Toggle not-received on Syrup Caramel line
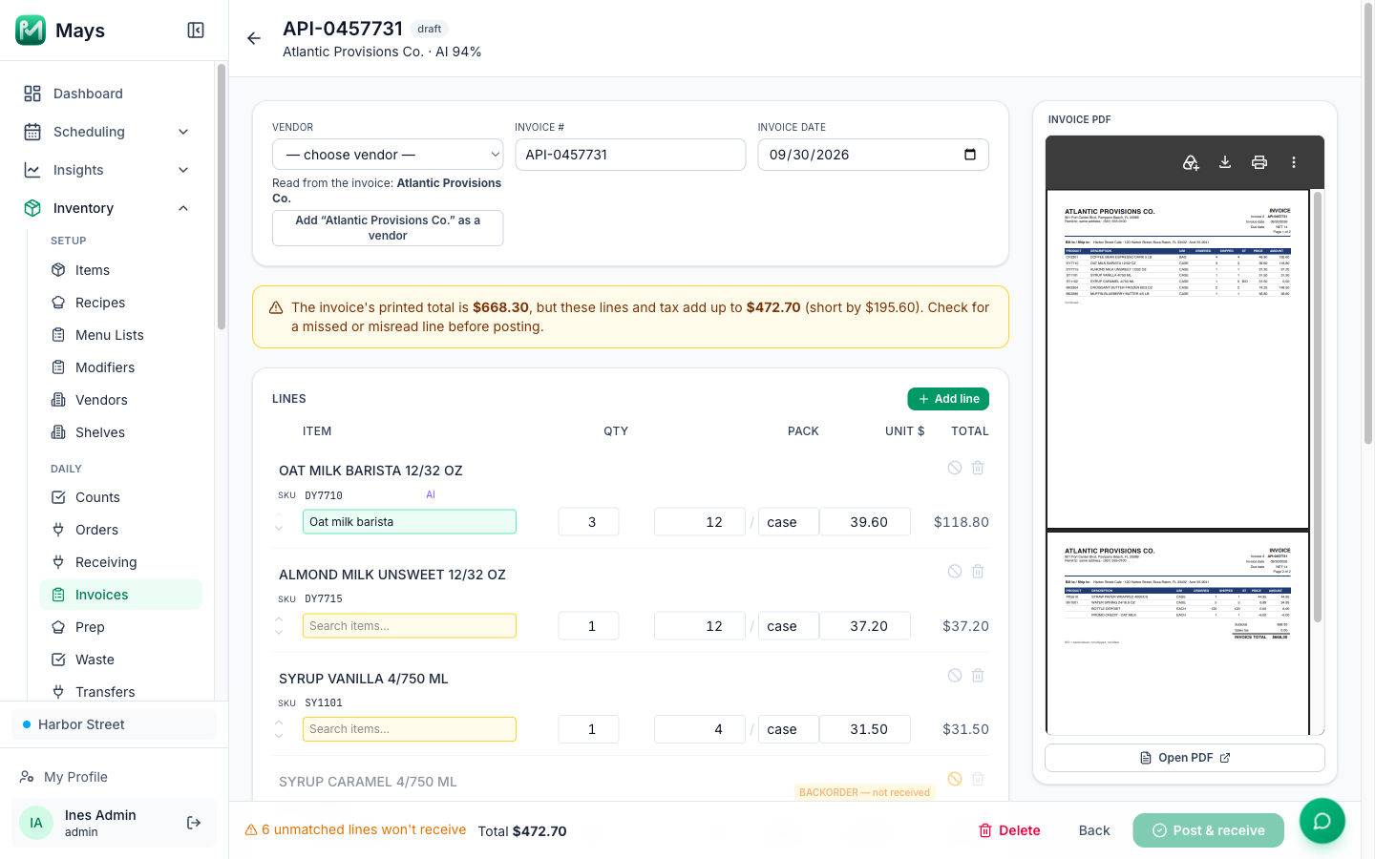This screenshot has height=859, width=1375. click(x=955, y=779)
